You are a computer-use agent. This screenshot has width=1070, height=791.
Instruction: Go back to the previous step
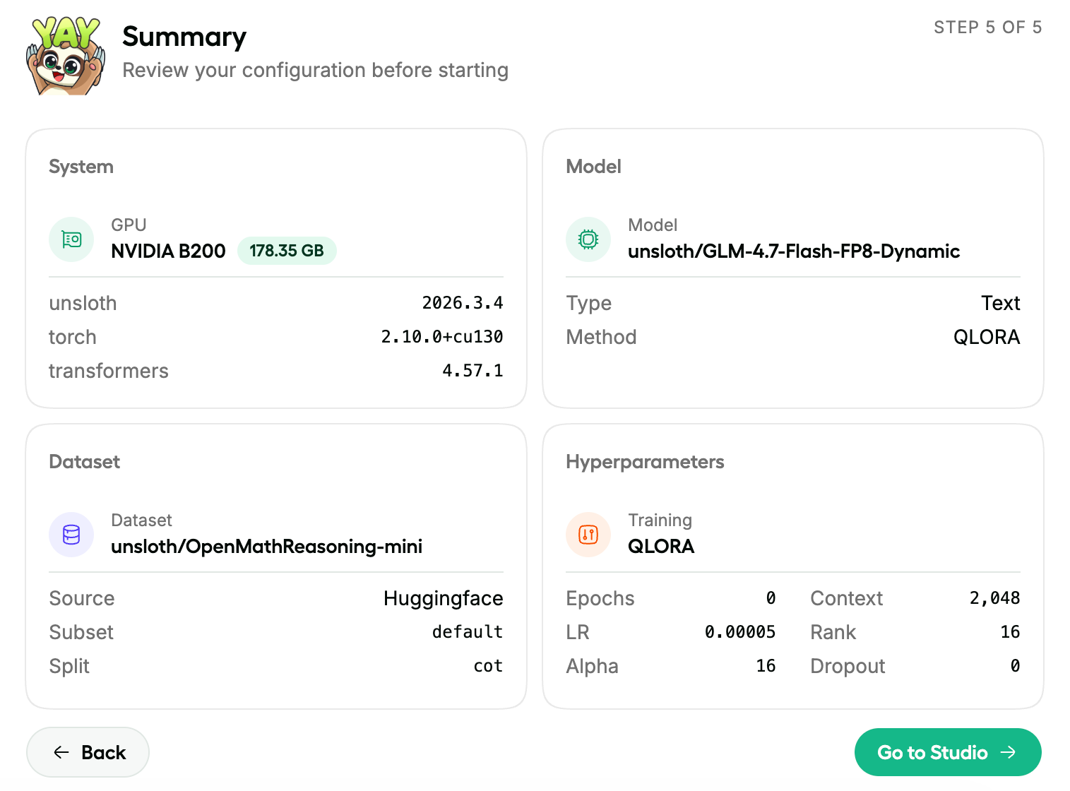(88, 753)
